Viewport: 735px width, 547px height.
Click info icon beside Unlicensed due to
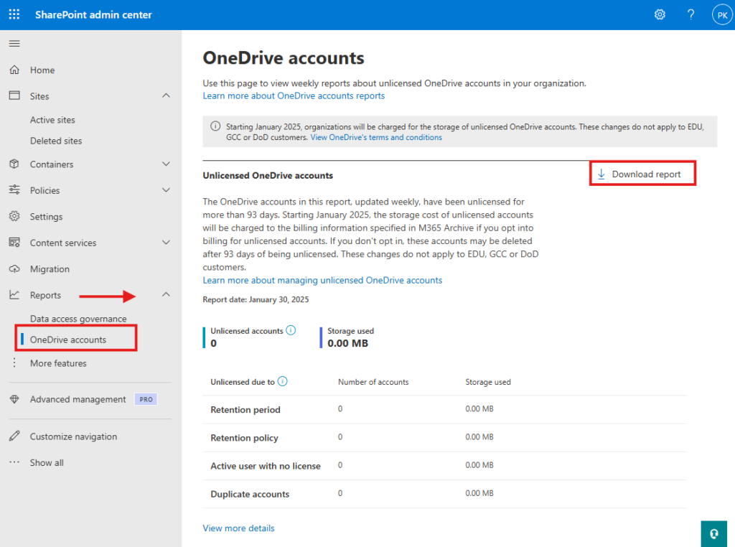[x=282, y=381]
